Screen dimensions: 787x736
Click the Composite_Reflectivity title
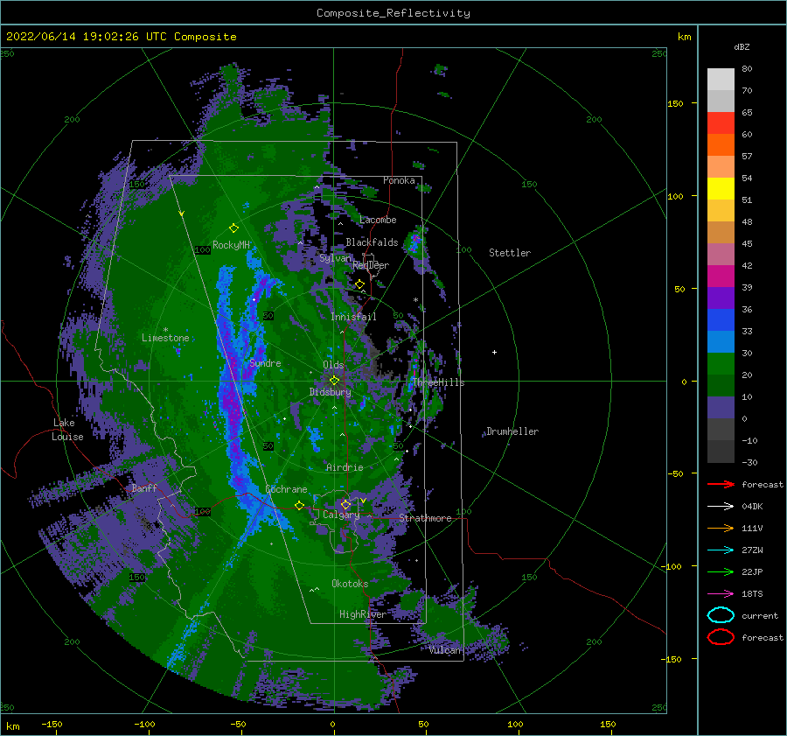coord(393,13)
